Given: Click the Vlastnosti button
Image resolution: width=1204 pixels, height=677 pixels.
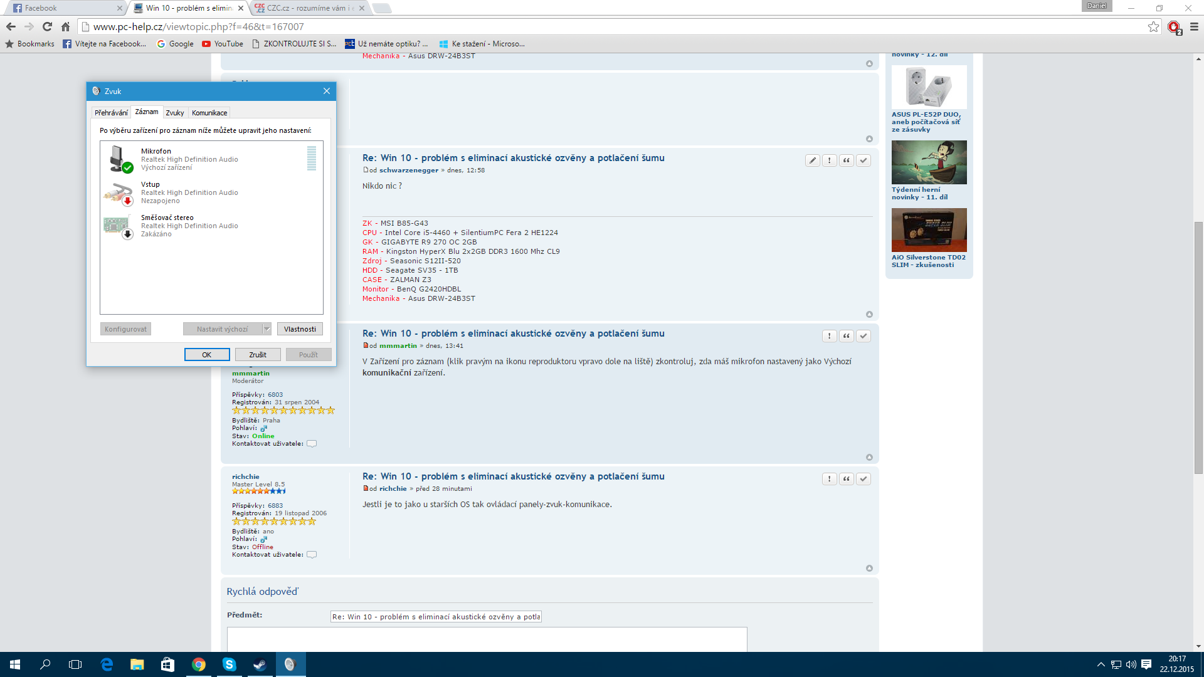Looking at the screenshot, I should pyautogui.click(x=300, y=329).
